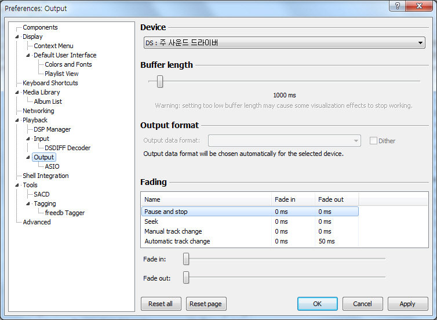Collapse the Playback node arrow
This screenshot has height=320, width=437.
(17, 120)
